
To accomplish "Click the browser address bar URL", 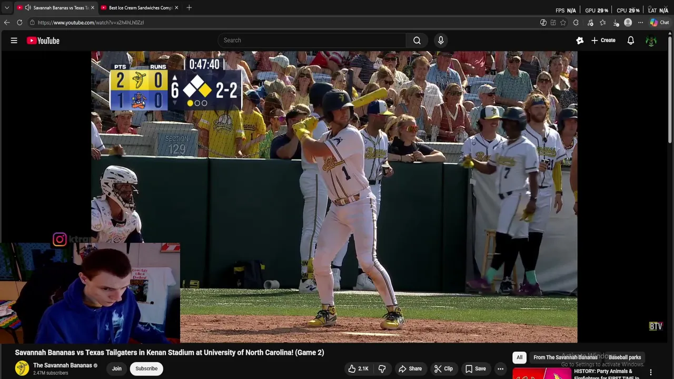I will 91,23.
